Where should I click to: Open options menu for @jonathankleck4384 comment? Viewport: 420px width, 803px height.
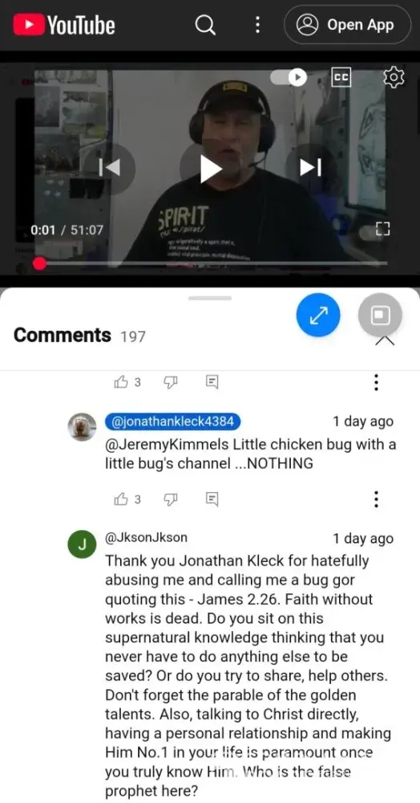(376, 499)
